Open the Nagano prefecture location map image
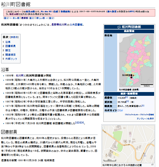Image resolution: width=159 pixels, height=167 pixels. pos(136,60)
